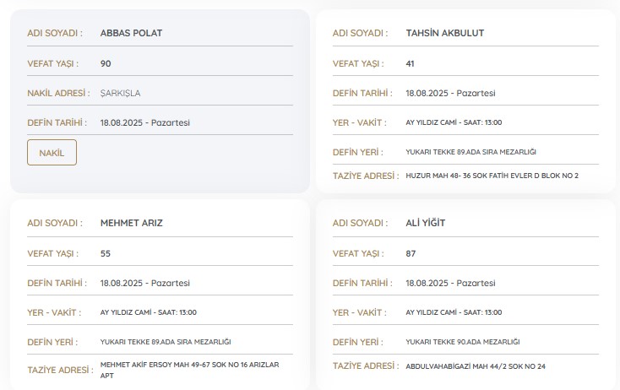The height and width of the screenshot is (390, 620).
Task: Click Ali Yiğit's AY YILDIZ CAMİ time entry
Action: point(454,312)
